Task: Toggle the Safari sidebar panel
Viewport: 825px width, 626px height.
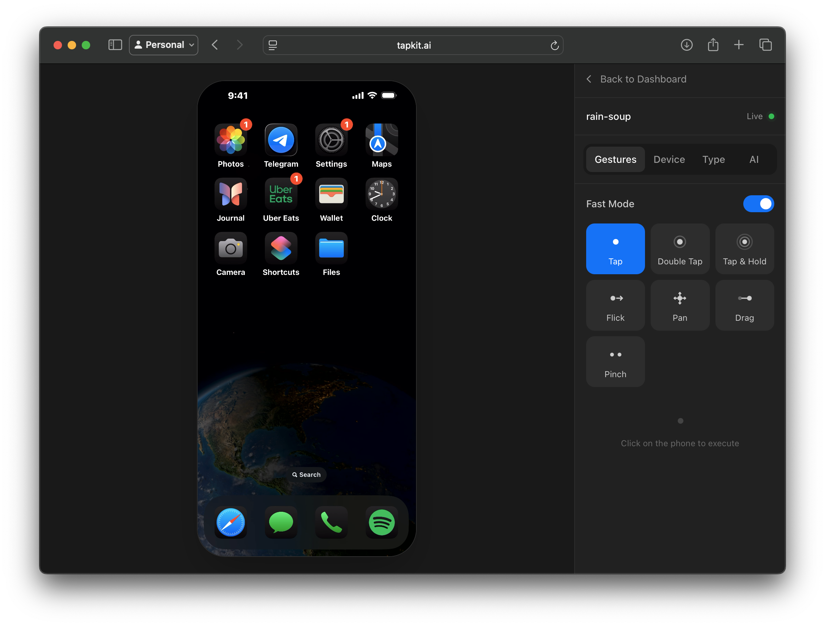Action: click(115, 45)
